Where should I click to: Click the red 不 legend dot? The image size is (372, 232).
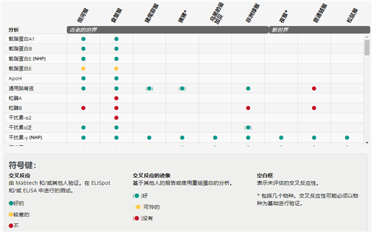coord(11,226)
